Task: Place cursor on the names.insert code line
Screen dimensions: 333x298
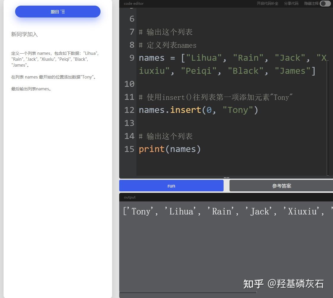Action: point(197,110)
